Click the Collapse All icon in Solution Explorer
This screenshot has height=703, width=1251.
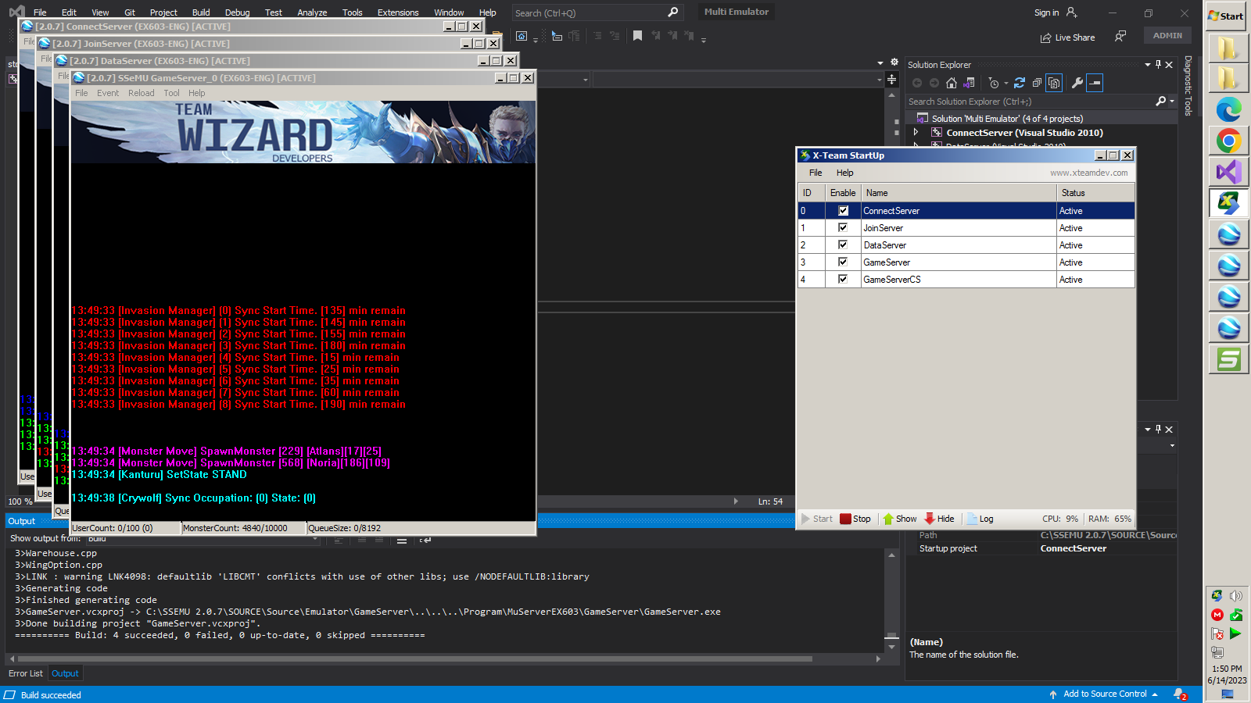click(x=1037, y=83)
